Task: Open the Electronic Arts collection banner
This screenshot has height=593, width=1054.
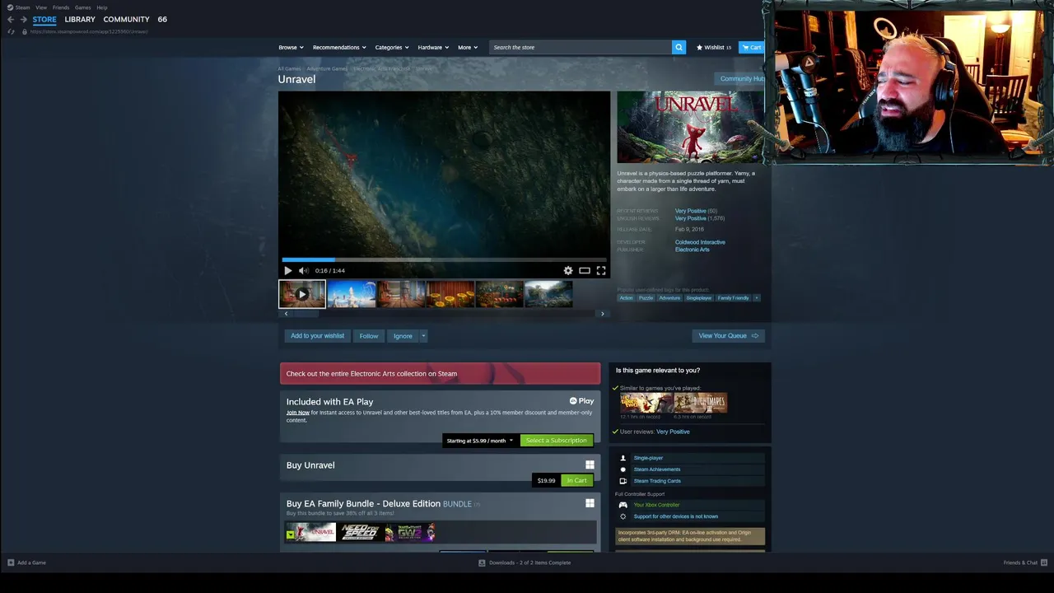Action: 440,373
